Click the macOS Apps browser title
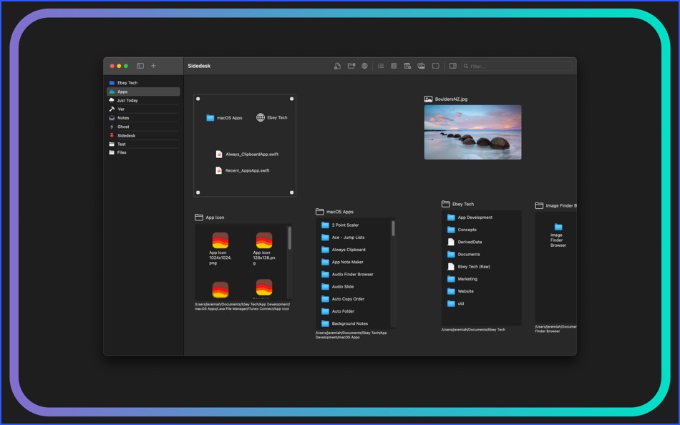The image size is (680, 425). (339, 212)
